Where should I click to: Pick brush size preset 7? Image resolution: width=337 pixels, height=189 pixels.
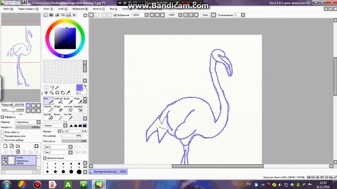pos(63,165)
